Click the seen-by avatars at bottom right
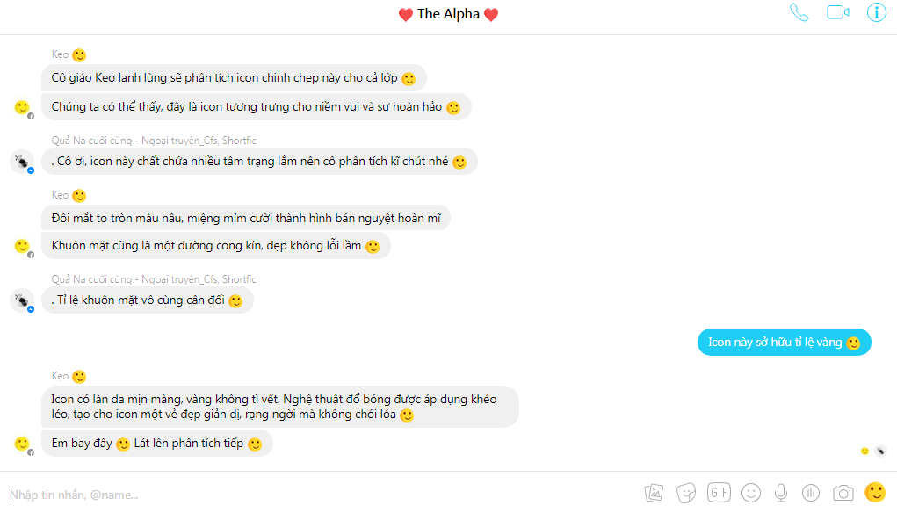 pos(873,452)
